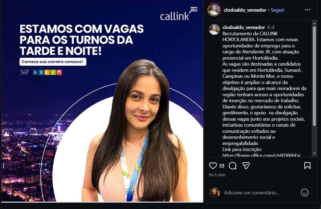Screen dimensions: 321x209
Task: View the 33 likes count
Action: coord(222,166)
